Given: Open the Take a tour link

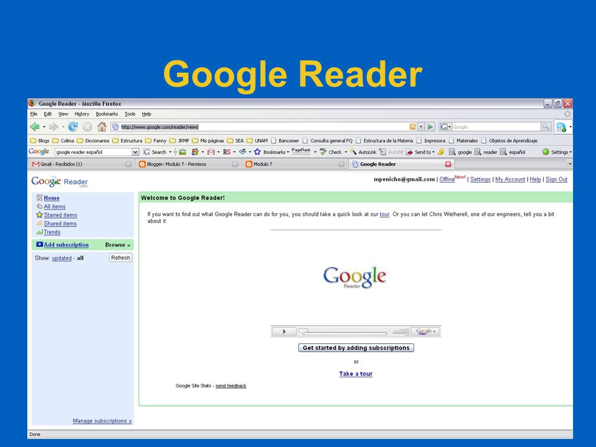Looking at the screenshot, I should click(x=356, y=374).
